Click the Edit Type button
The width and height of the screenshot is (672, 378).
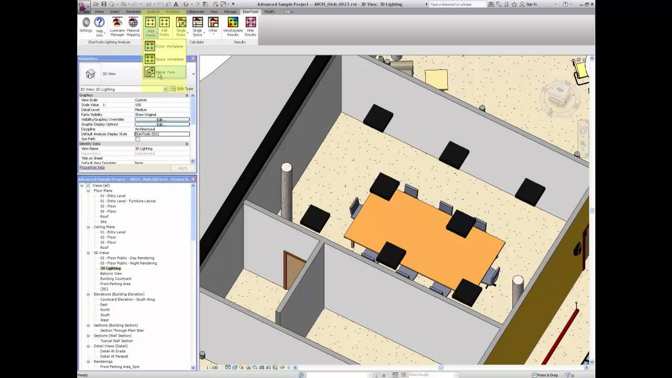click(182, 89)
